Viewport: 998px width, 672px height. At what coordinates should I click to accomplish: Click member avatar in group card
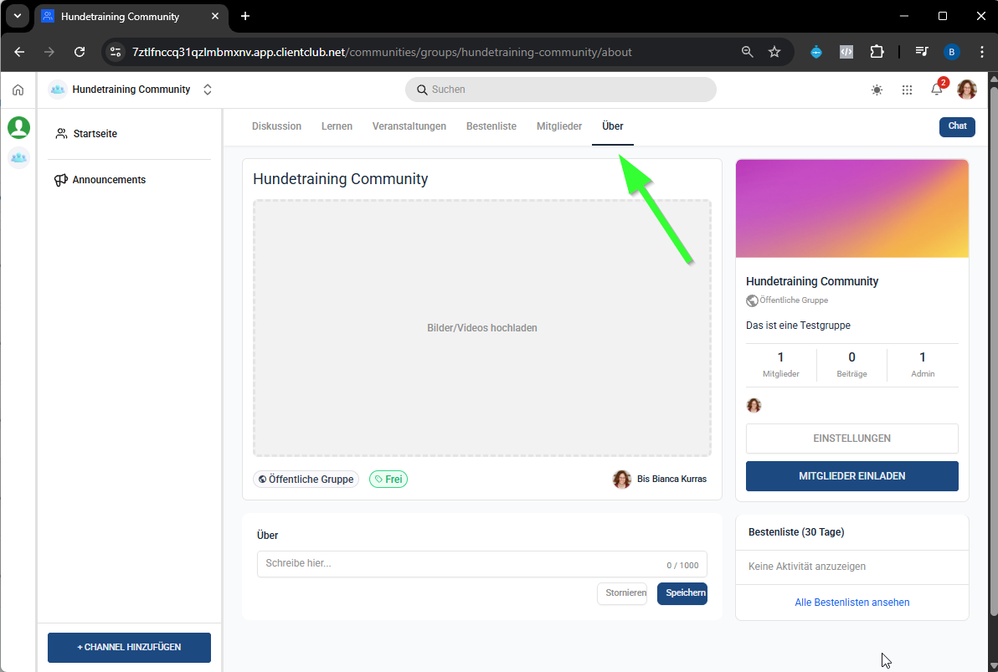coord(754,405)
